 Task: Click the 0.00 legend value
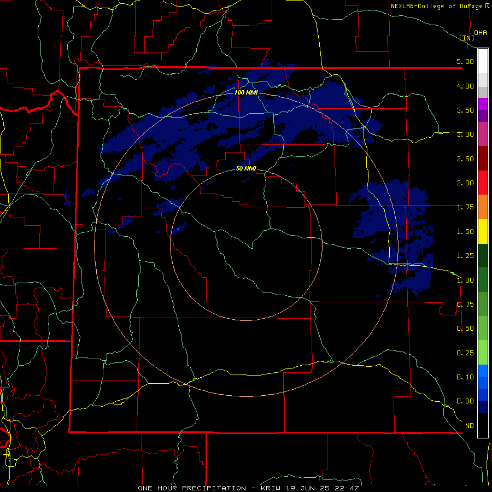coord(465,401)
